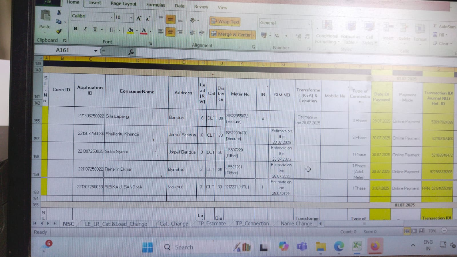Open the Name Box dropdown arrow
The image size is (457, 257).
coord(95,51)
